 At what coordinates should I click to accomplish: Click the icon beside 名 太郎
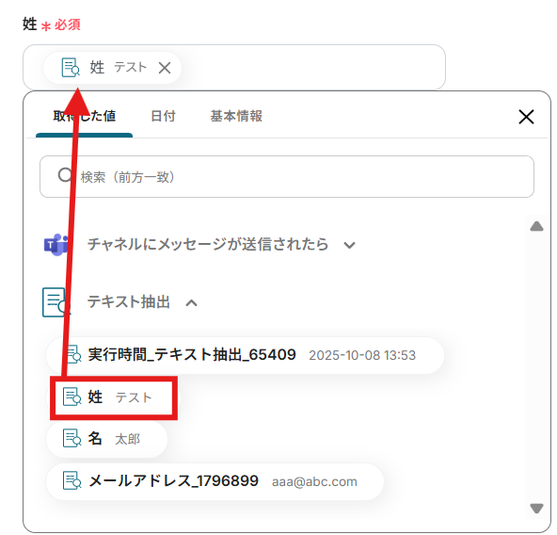(72, 438)
